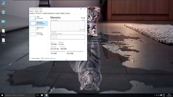This screenshot has height=97, width=173.
Task: Click the Em uso value 729 MB
Action: 54,44
